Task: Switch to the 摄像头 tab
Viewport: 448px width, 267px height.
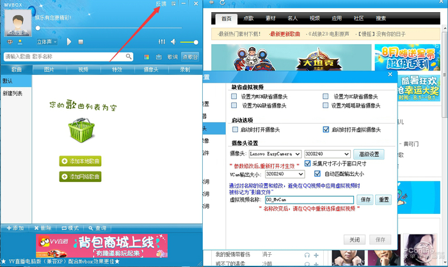Action: pyautogui.click(x=151, y=69)
